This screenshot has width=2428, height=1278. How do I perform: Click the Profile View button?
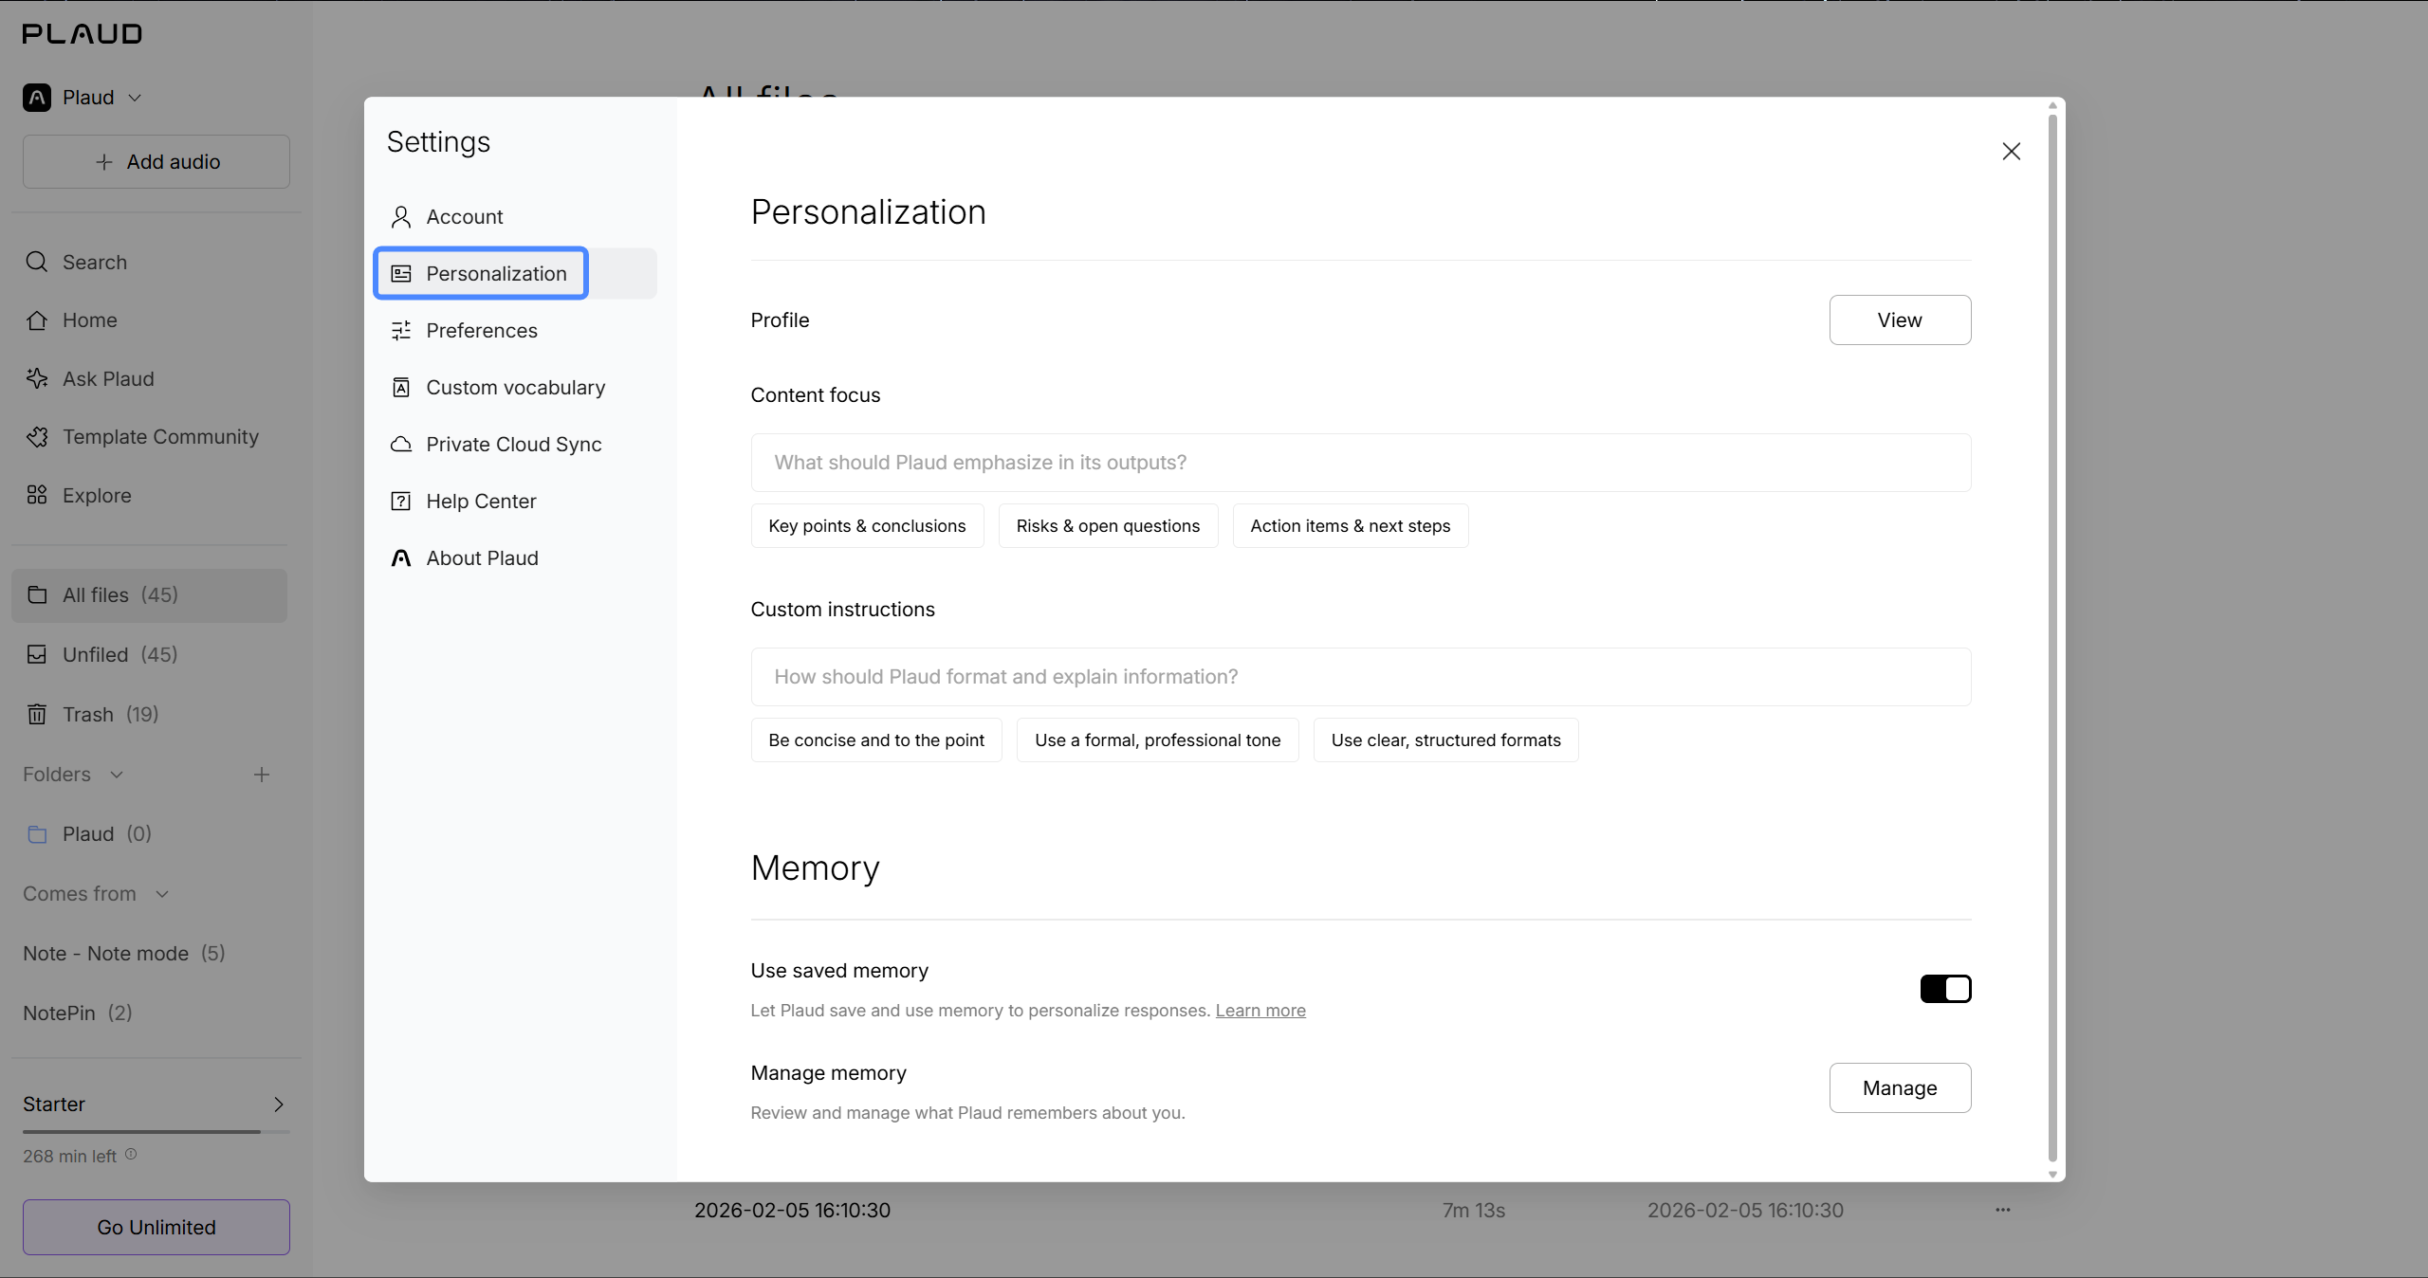coord(1900,320)
